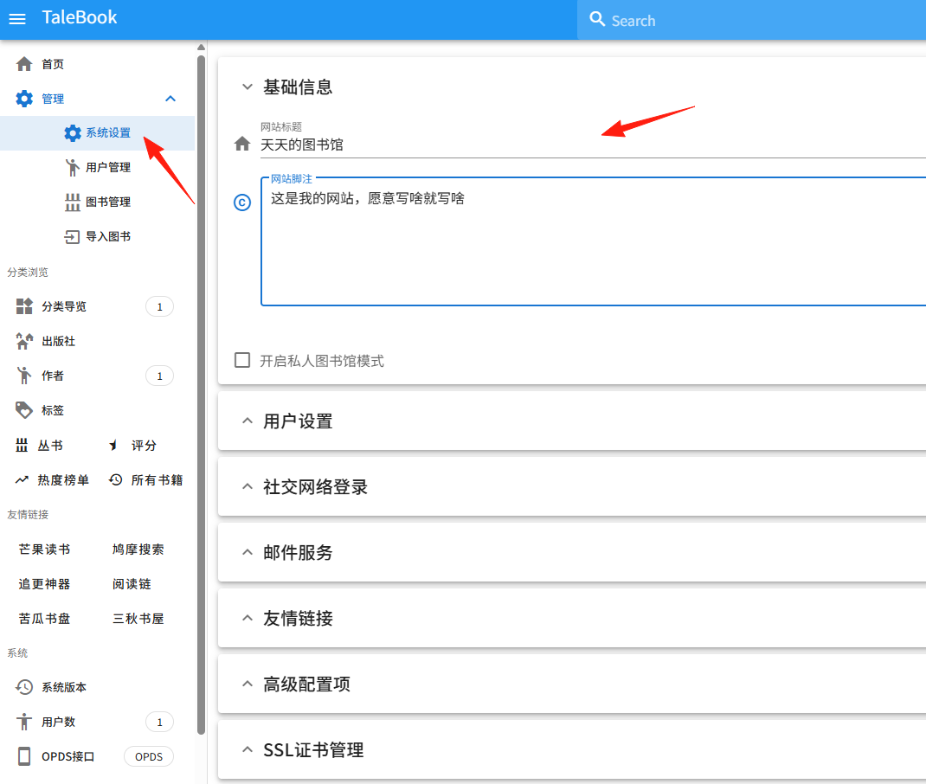Image resolution: width=926 pixels, height=784 pixels.
Task: Click the person icon beside 用户数
Action: click(x=24, y=722)
